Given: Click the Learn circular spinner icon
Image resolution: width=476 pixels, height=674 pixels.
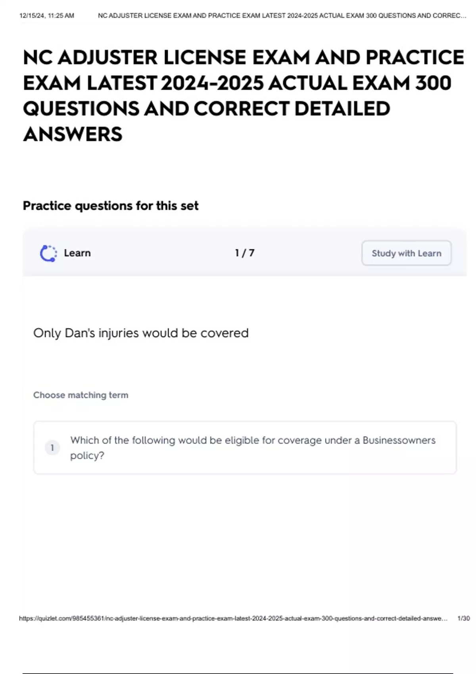Looking at the screenshot, I should click(48, 253).
